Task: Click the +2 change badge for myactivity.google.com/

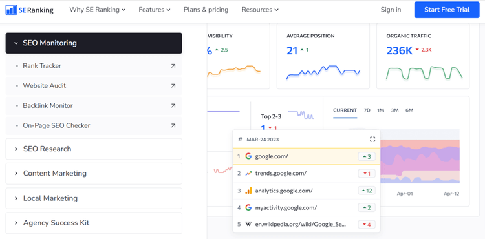Action: tap(367, 208)
